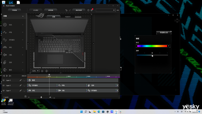Toggle the round selector on Layer 1

pos(24,91)
